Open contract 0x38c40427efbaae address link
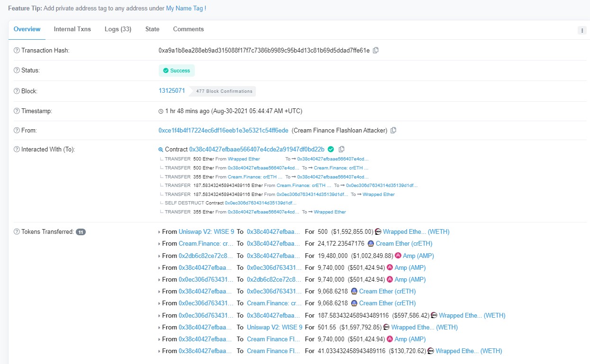 click(x=257, y=149)
